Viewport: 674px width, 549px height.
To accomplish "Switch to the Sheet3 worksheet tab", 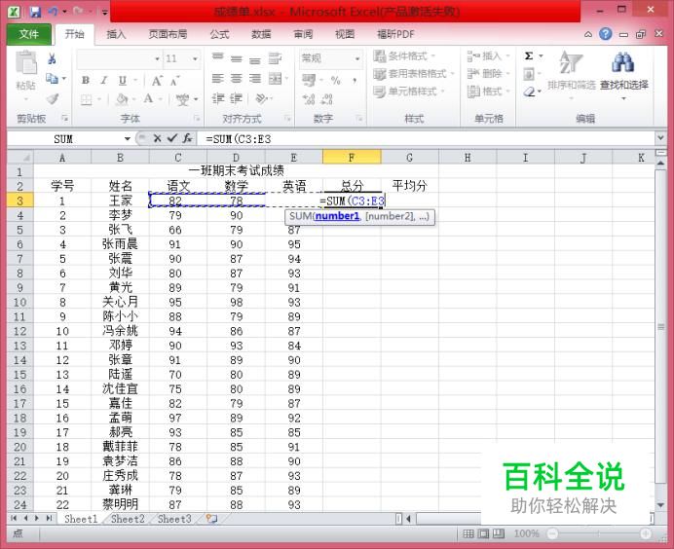I will tap(174, 519).
